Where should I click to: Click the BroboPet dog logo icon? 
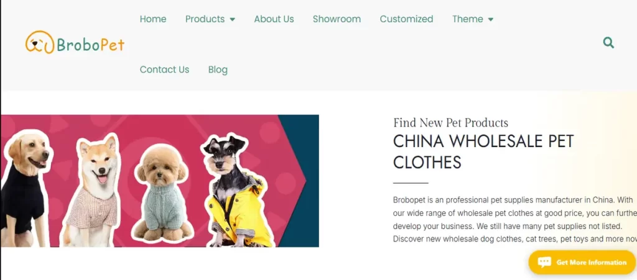coord(40,42)
